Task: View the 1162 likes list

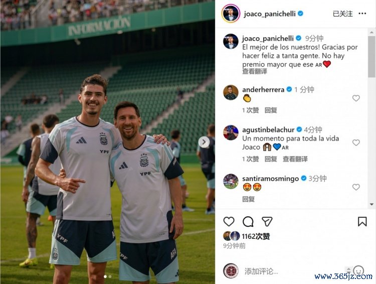Action: 256,236
